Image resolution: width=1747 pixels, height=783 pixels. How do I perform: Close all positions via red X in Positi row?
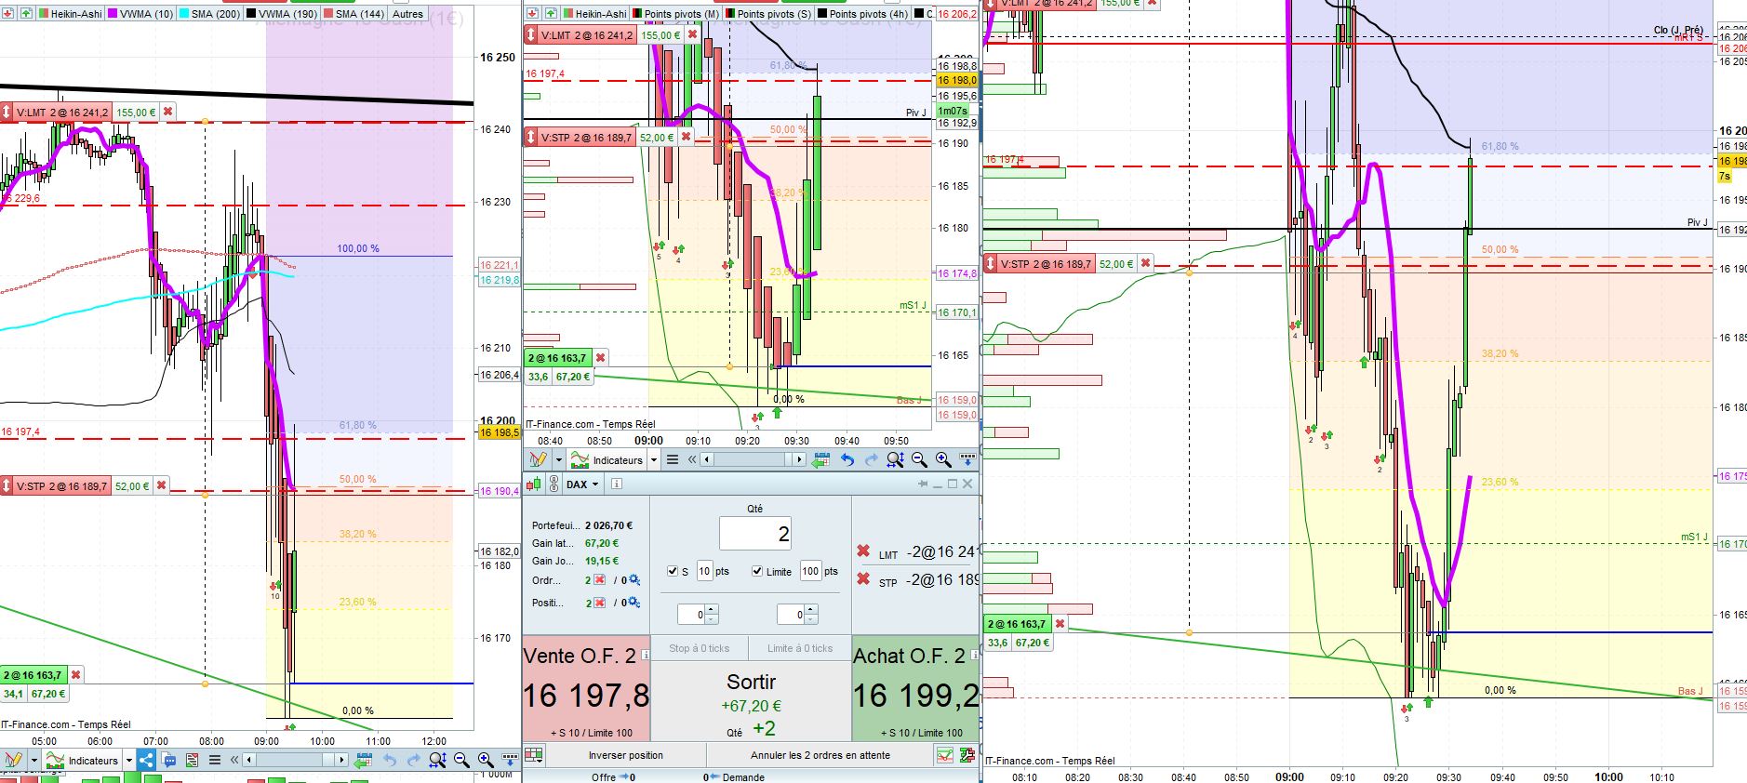pos(600,603)
